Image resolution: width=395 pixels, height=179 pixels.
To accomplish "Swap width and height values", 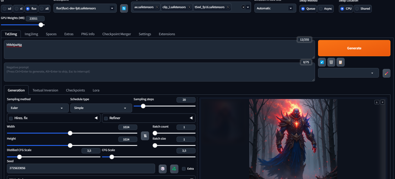I will click(145, 136).
